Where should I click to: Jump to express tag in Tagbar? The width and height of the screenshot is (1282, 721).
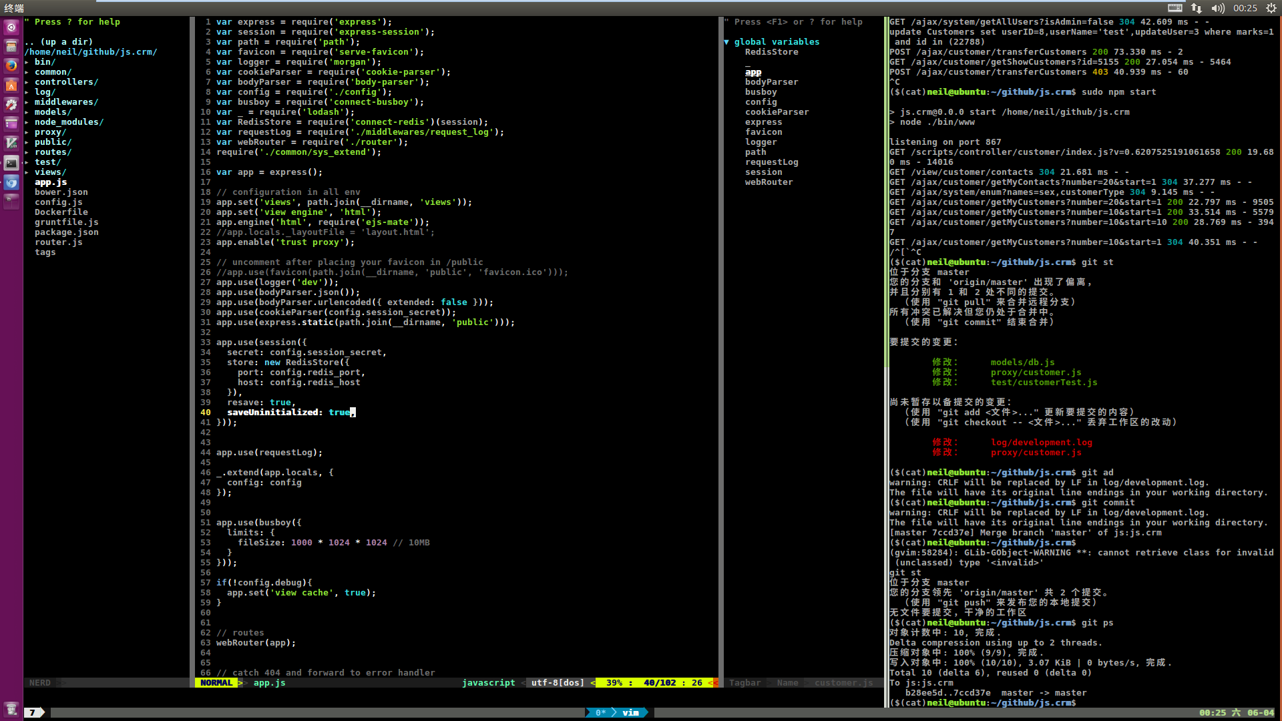(x=764, y=122)
